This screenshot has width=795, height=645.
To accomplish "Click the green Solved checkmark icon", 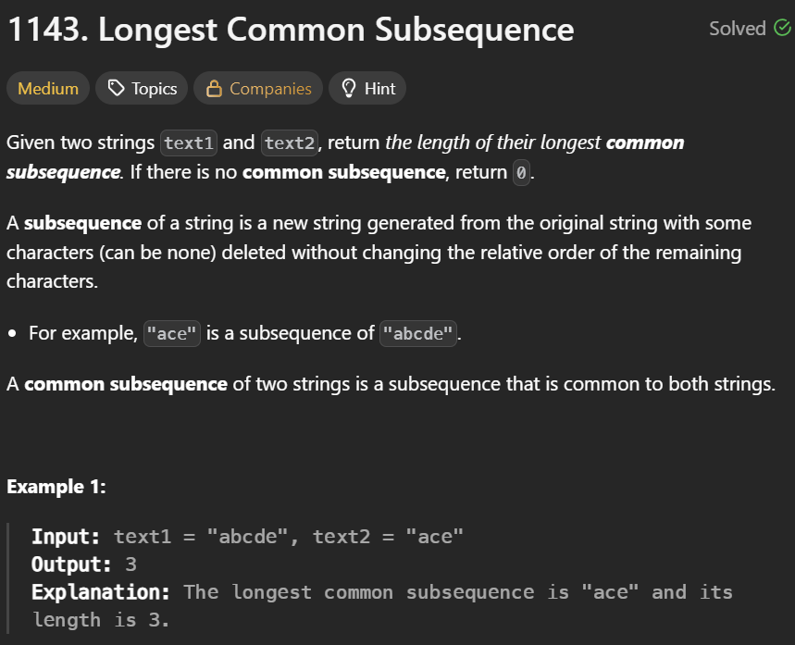I will click(x=782, y=28).
